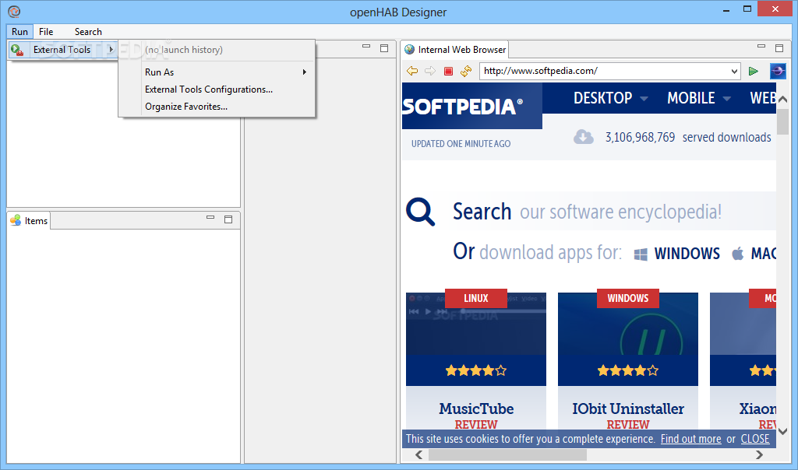
Task: Click the LINUX category badge
Action: coord(476,298)
